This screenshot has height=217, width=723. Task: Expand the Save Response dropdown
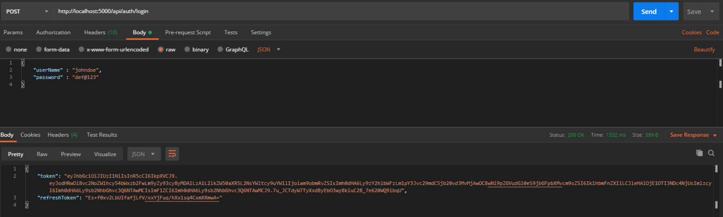click(x=715, y=135)
